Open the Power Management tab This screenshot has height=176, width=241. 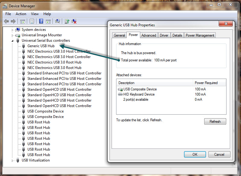pos(200,35)
